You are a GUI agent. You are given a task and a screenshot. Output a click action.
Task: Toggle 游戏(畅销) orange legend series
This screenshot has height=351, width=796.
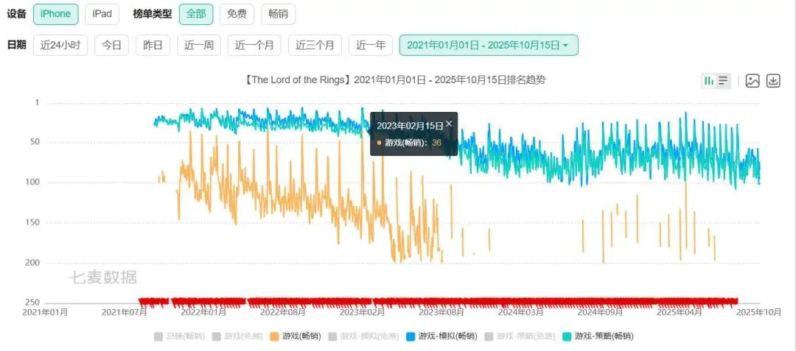pos(295,336)
